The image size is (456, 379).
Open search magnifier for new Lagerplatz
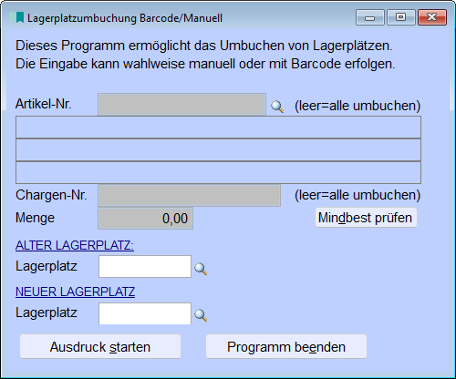point(201,315)
